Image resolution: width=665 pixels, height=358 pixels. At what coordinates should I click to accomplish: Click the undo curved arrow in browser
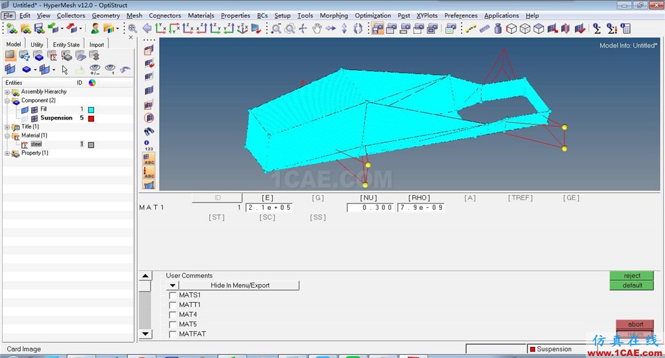coord(125,69)
